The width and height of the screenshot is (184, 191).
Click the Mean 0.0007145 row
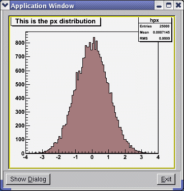(x=155, y=33)
